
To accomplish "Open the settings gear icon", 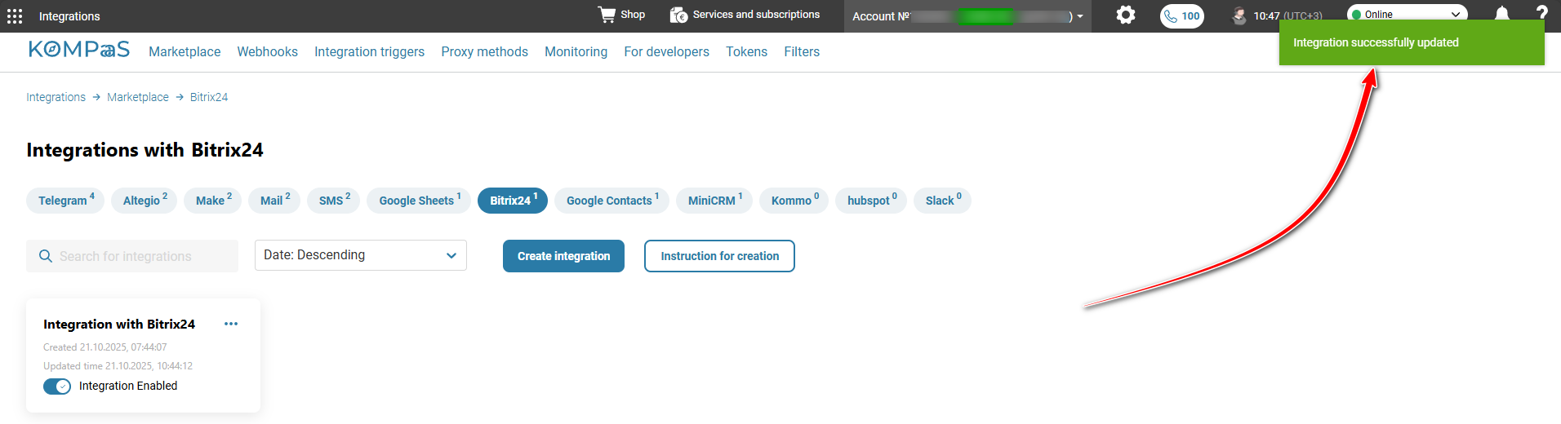I will [1126, 15].
